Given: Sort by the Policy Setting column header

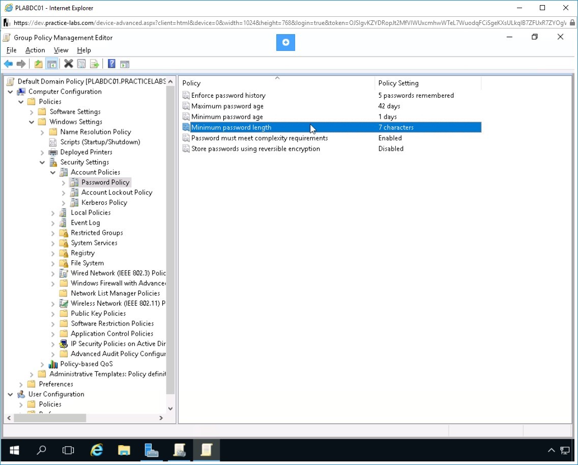Looking at the screenshot, I should click(428, 83).
